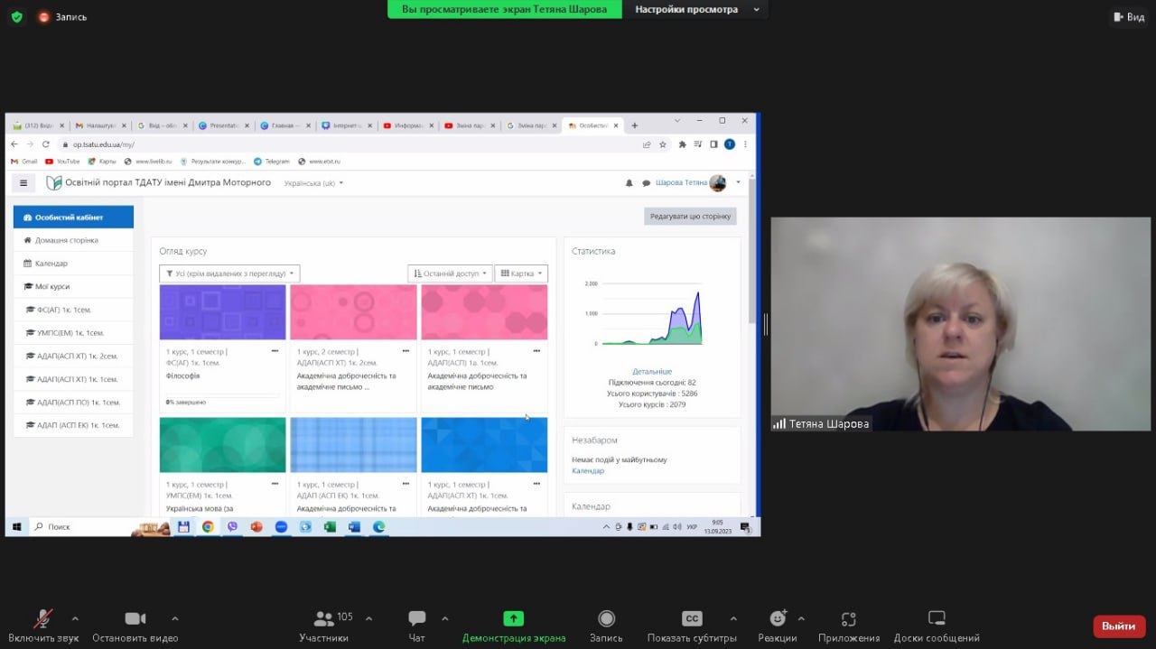Click the Zoom record button

click(606, 626)
